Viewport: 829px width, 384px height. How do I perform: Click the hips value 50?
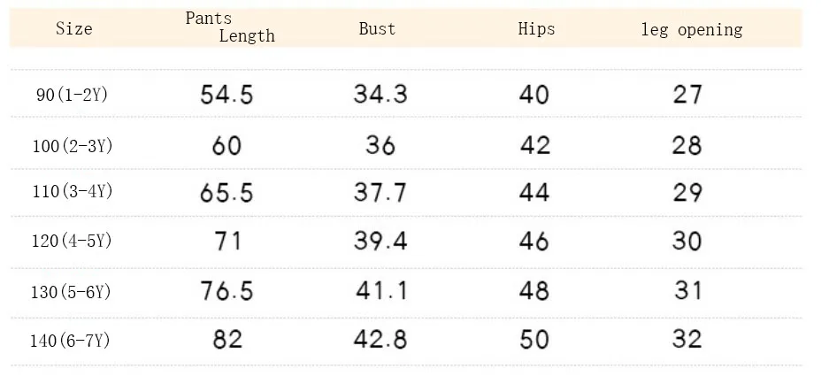tap(534, 340)
